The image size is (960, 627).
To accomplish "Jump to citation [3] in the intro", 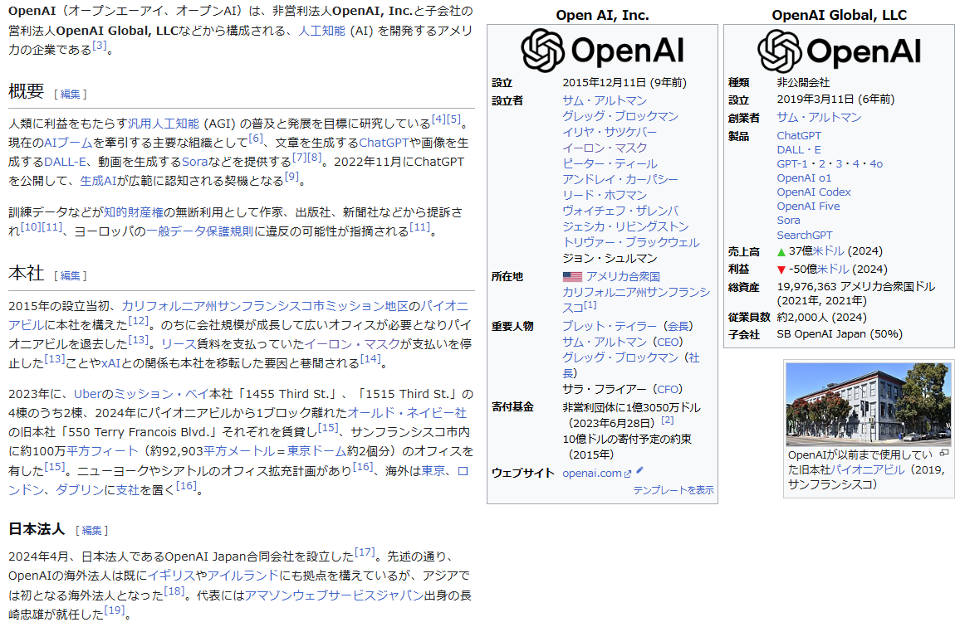I will pos(99,46).
